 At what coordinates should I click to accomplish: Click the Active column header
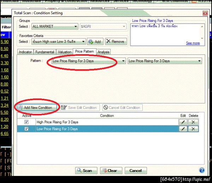(26, 116)
